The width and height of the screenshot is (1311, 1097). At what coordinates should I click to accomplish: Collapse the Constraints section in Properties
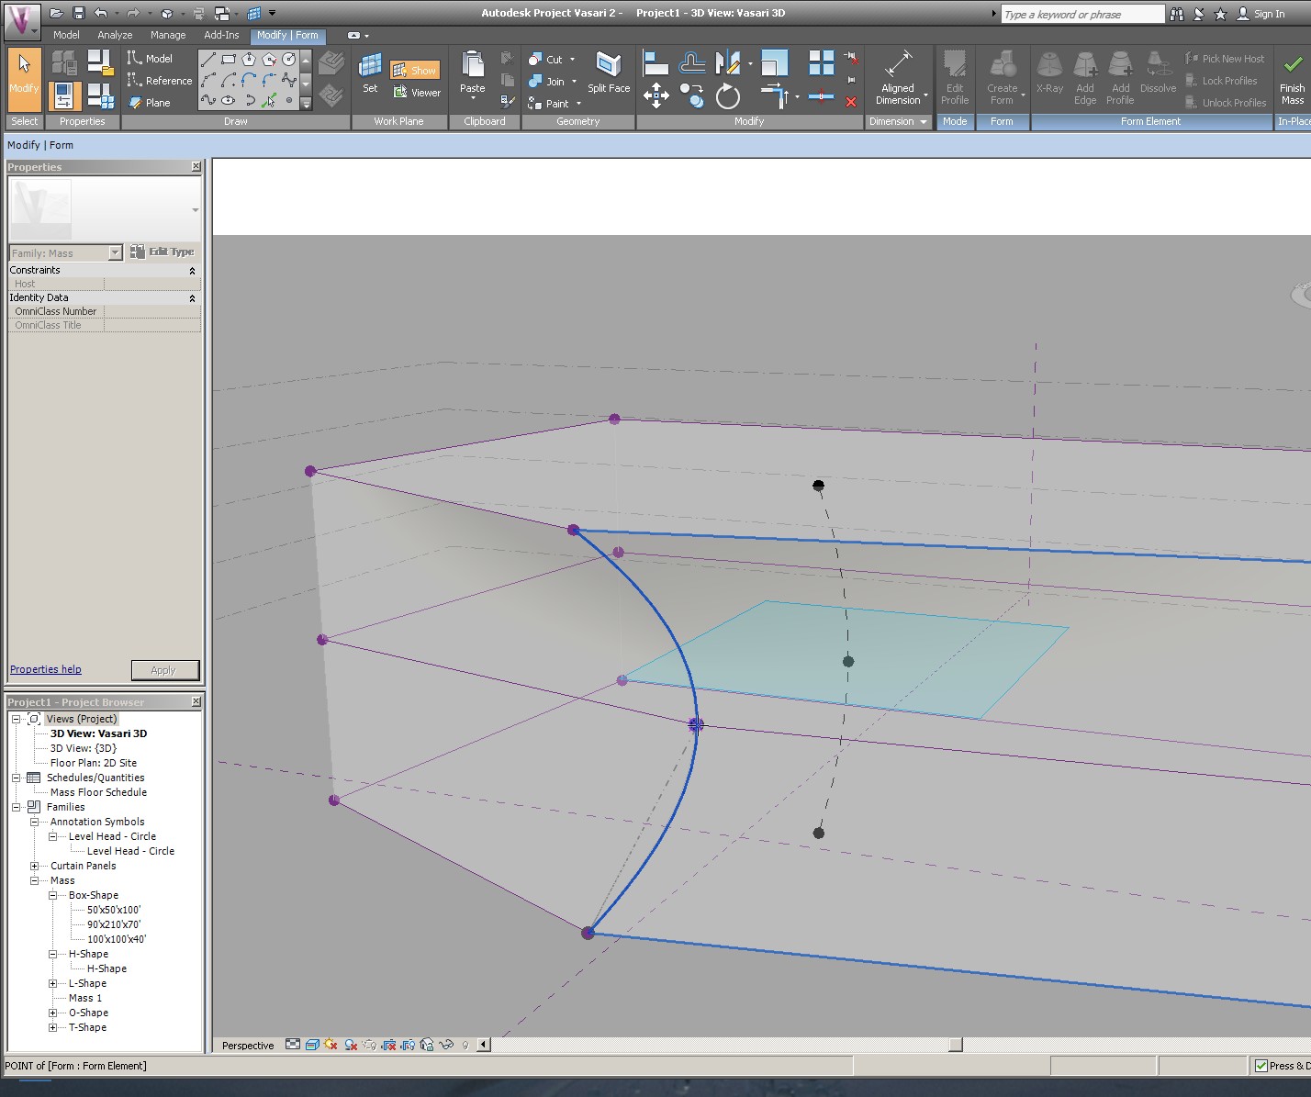click(x=192, y=271)
